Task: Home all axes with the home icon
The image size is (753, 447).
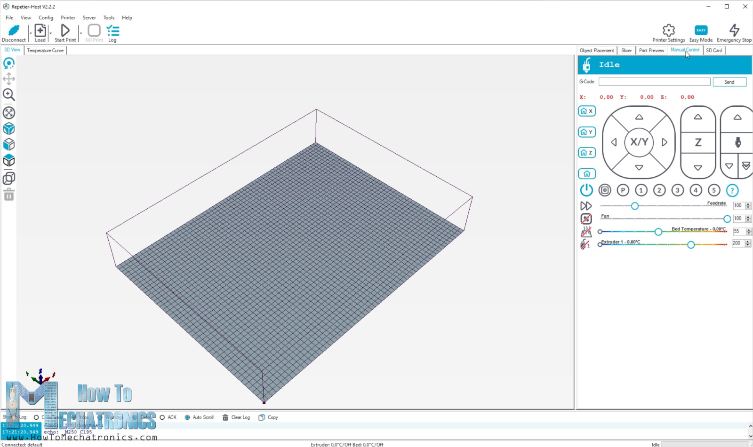Action: click(586, 173)
